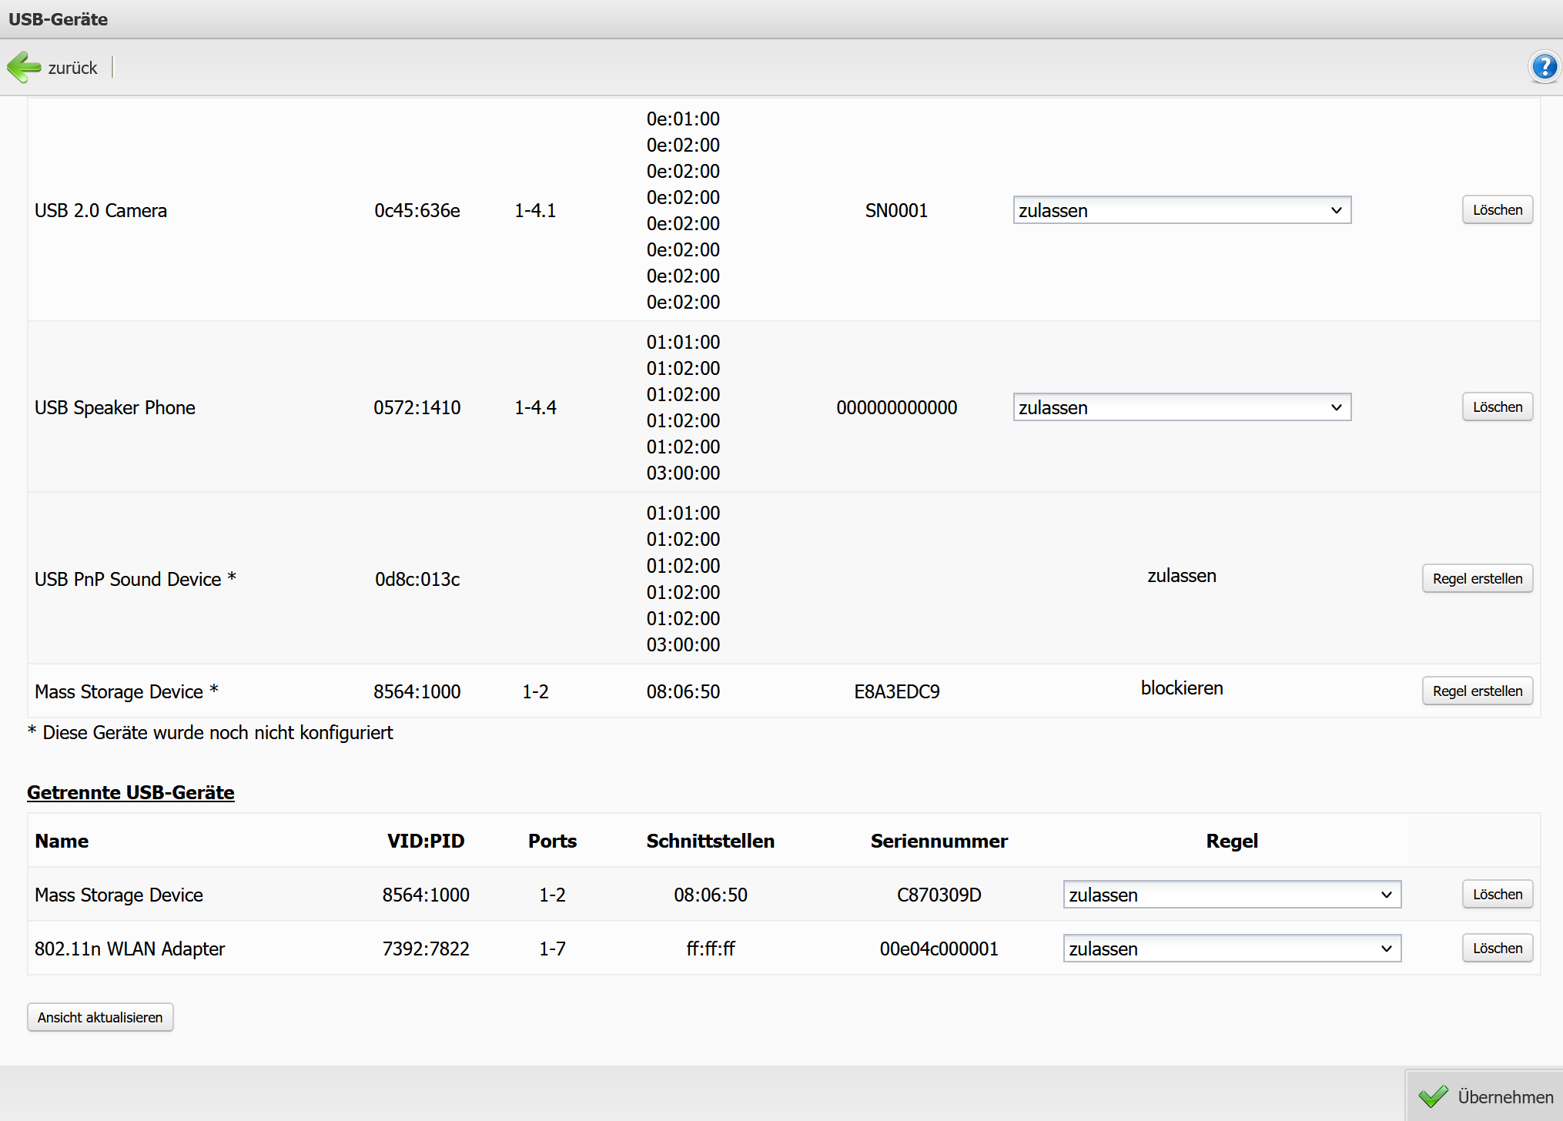The width and height of the screenshot is (1563, 1121).
Task: Click the Seriennummer column header
Action: pyautogui.click(x=939, y=841)
